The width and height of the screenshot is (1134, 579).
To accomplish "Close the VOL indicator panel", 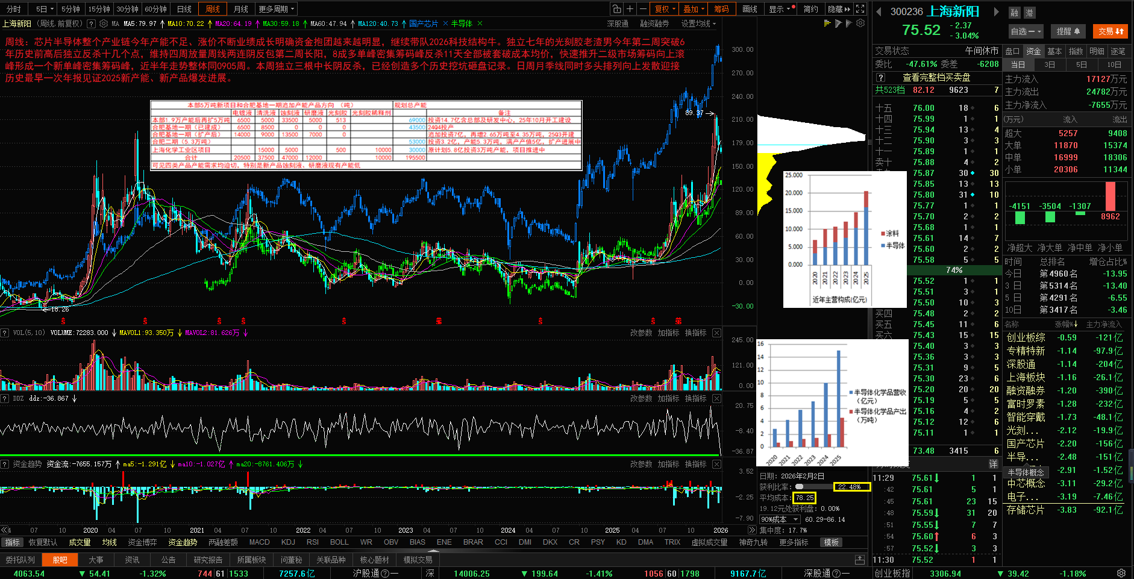I will 716,333.
